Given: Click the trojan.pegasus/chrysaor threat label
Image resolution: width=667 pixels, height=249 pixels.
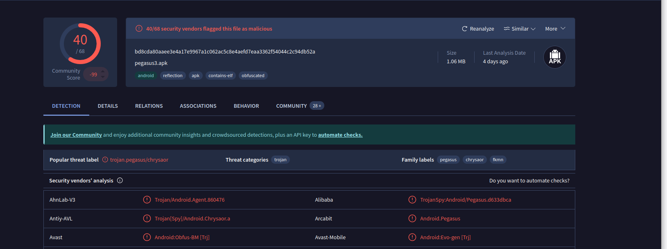Looking at the screenshot, I should (x=139, y=160).
